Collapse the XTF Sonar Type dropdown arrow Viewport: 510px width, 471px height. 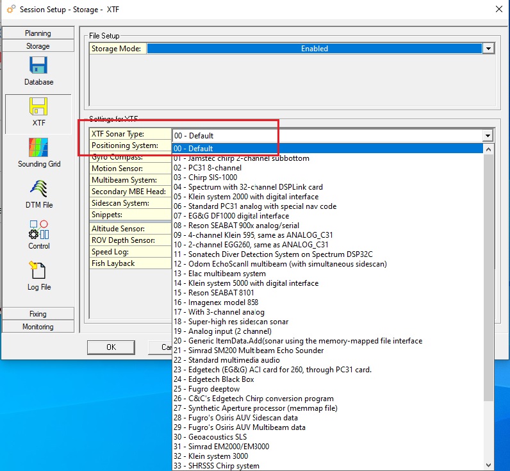coord(488,135)
